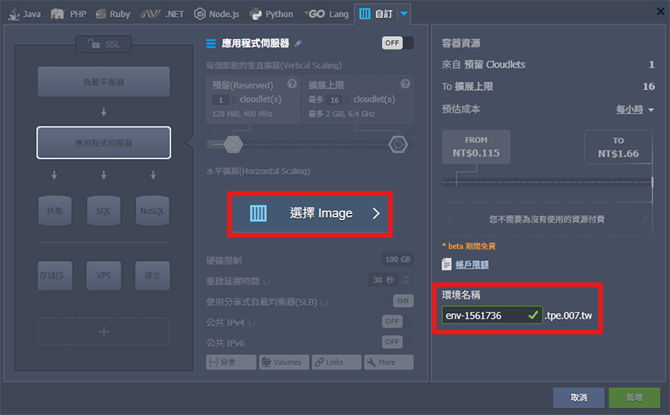Adjust the 重啟延遲時間 seconds stepper
Image resolution: width=670 pixels, height=415 pixels.
coord(406,279)
